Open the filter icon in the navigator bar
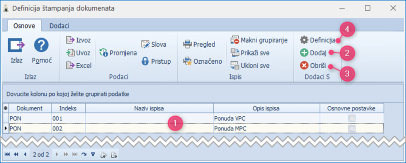The height and width of the screenshot is (163, 406). pos(93,154)
